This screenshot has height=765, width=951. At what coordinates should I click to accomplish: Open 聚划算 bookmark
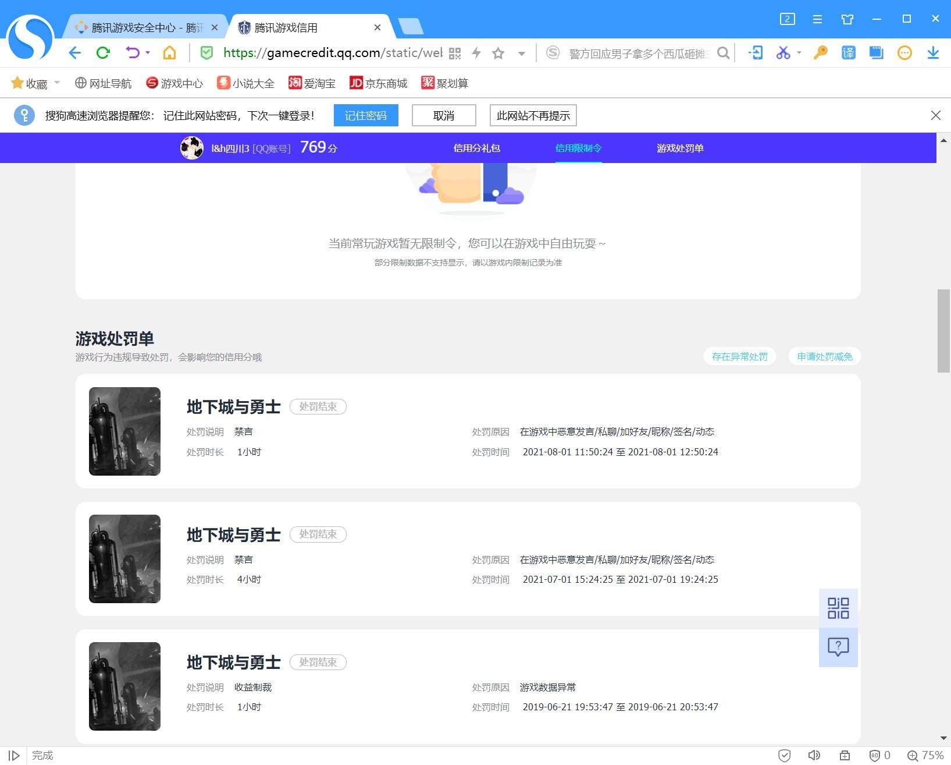[x=445, y=83]
